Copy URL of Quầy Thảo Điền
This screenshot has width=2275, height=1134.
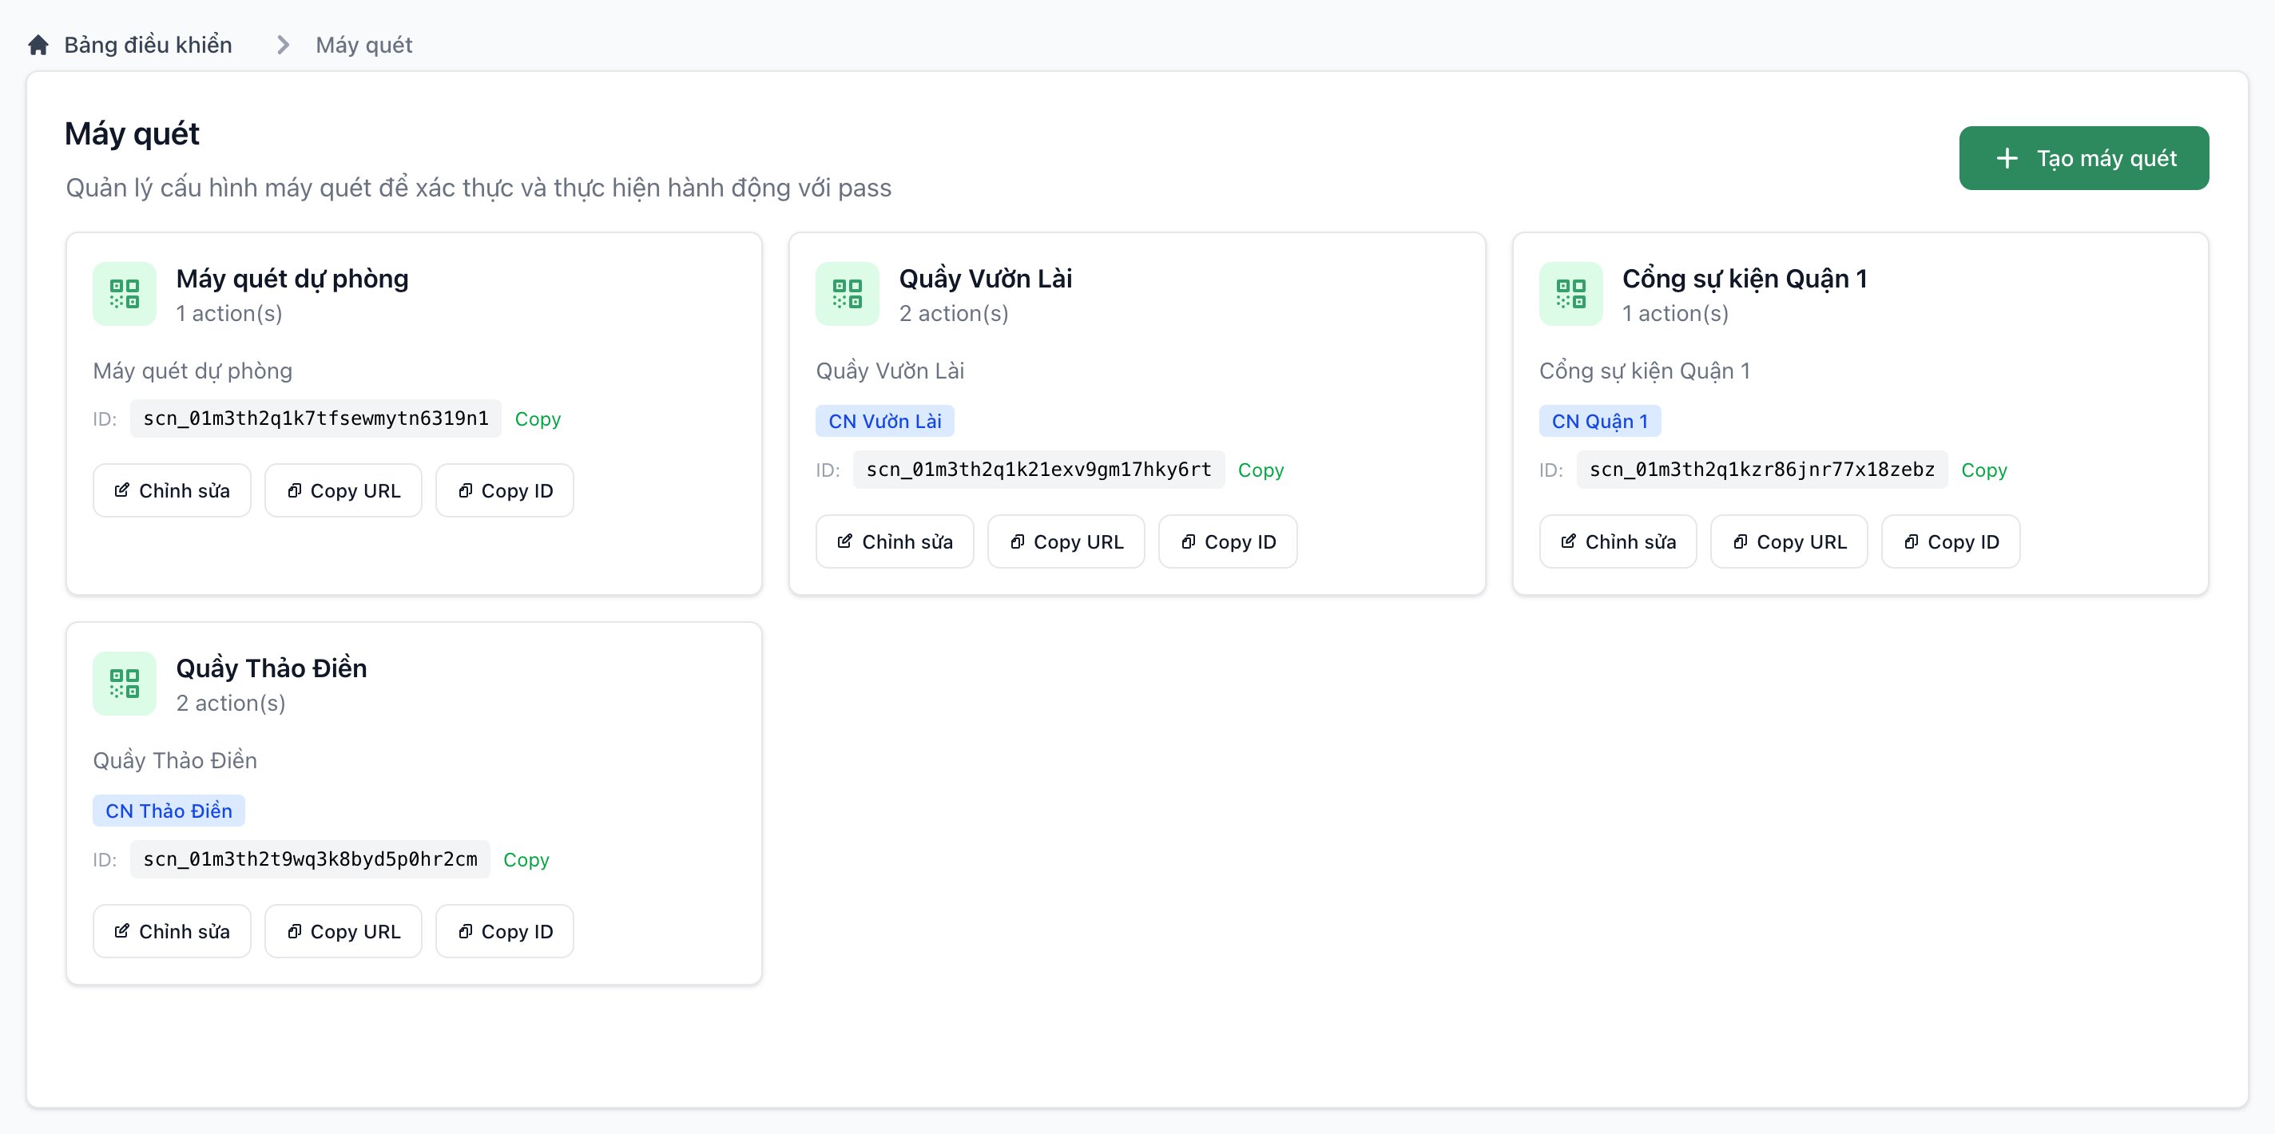343,931
